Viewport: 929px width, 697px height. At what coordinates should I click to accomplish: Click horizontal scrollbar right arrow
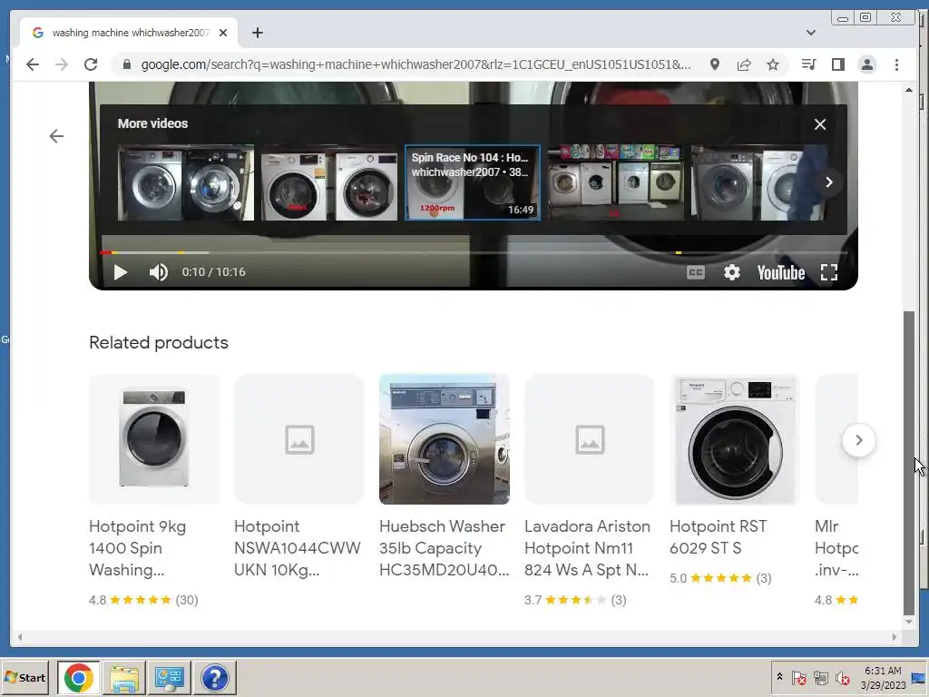tap(895, 637)
